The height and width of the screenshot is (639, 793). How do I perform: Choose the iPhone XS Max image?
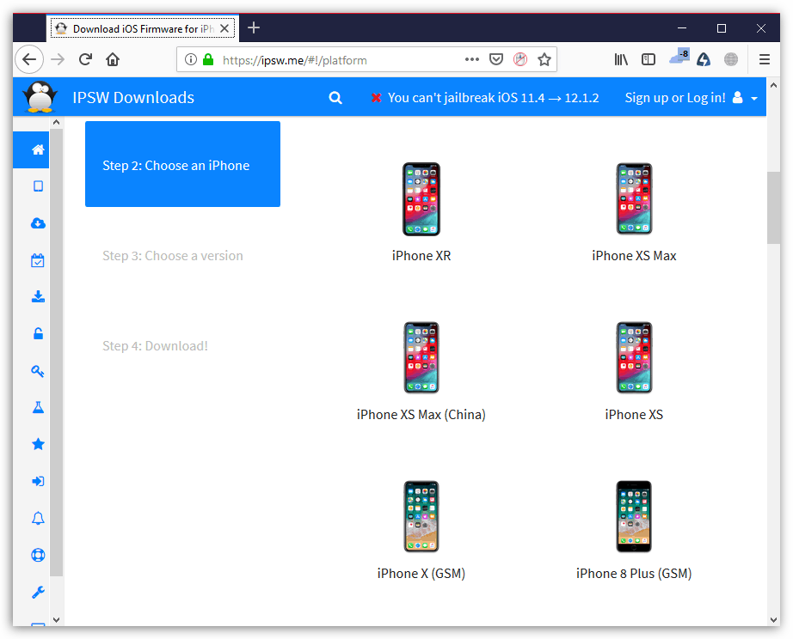pyautogui.click(x=634, y=199)
